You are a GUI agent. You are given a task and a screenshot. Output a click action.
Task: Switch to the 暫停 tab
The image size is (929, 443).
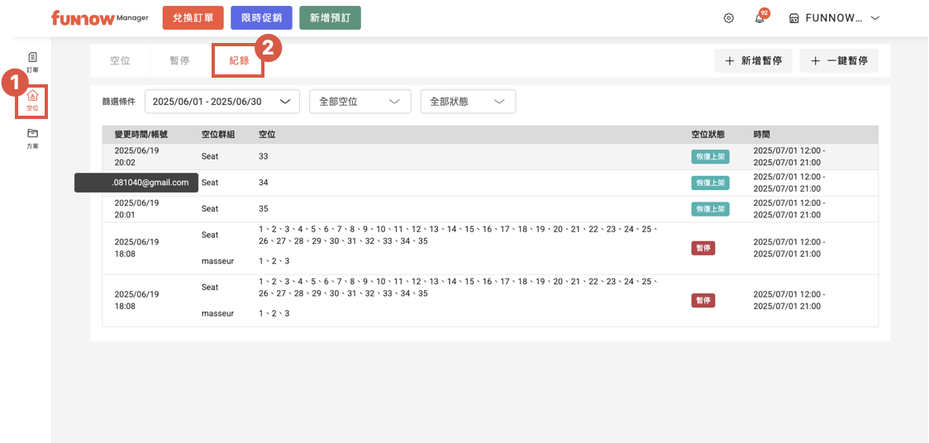coord(179,61)
